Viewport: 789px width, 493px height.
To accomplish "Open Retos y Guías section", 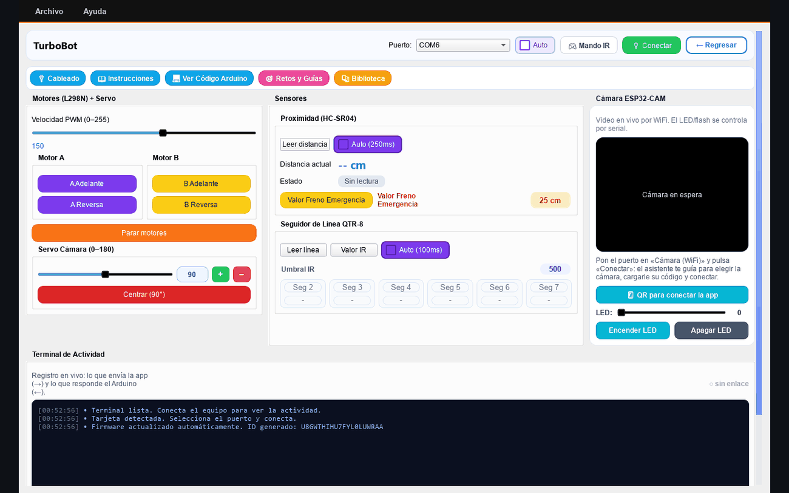I will coord(294,78).
